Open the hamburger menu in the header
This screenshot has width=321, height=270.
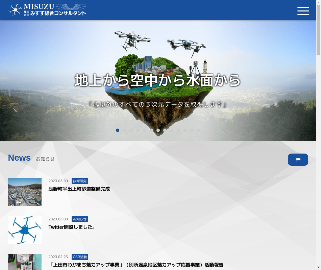tap(303, 11)
